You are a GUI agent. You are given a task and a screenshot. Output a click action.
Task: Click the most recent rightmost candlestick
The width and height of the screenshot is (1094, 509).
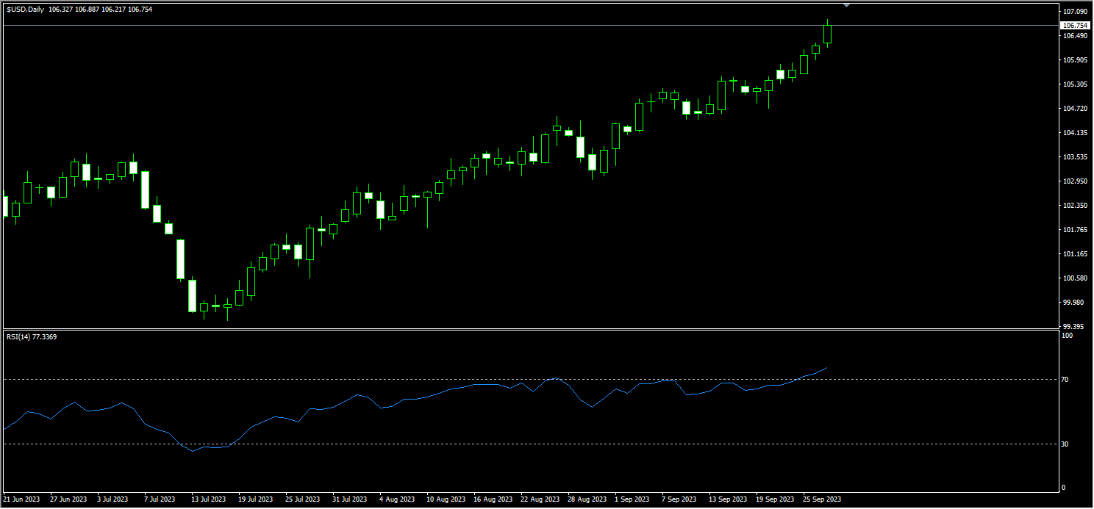(828, 34)
